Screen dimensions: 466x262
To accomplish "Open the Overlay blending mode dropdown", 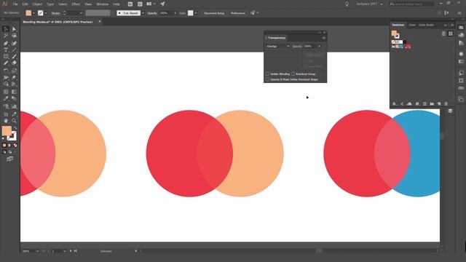I will 278,47.
